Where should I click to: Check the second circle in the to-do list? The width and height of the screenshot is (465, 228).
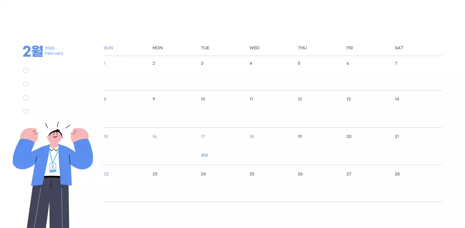click(26, 84)
